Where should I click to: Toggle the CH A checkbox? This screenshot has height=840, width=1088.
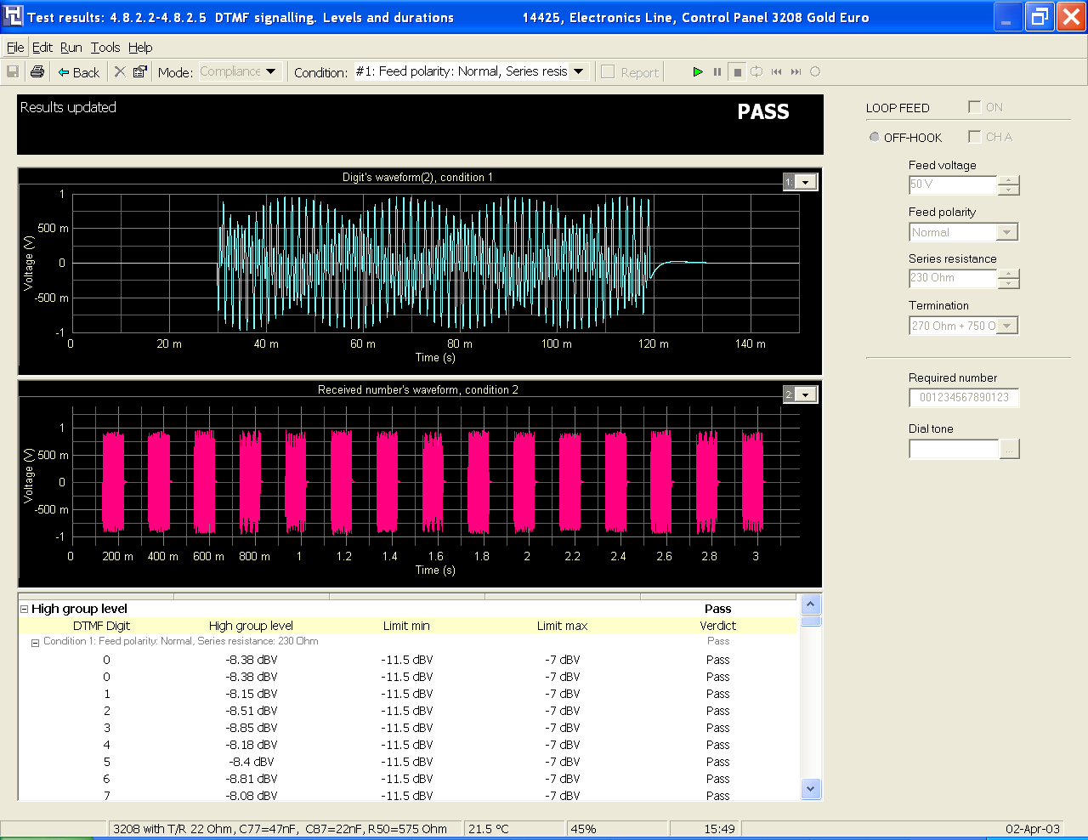pos(974,137)
